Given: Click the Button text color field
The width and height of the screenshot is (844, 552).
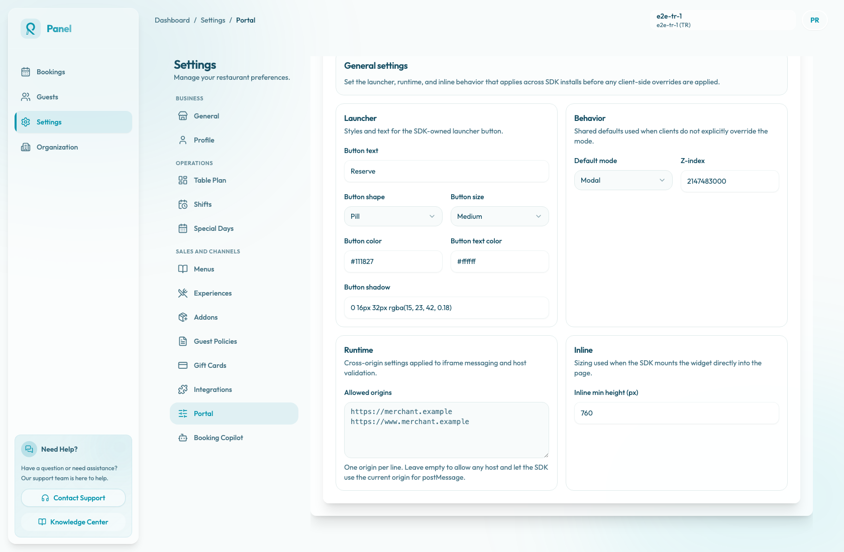Looking at the screenshot, I should point(499,261).
